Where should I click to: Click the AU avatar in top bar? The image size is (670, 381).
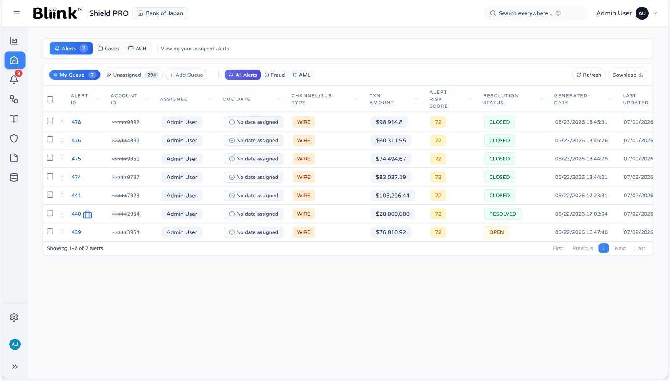(x=642, y=13)
